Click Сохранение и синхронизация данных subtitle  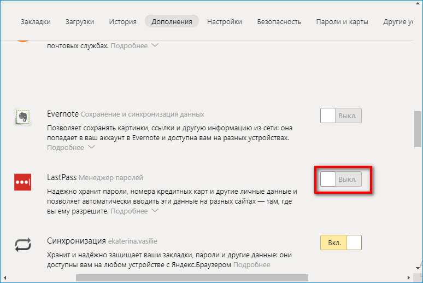pos(143,114)
